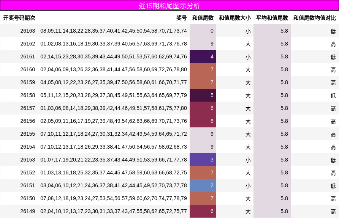339x218 pixels.
Task: Click the 和值尾数大小 column header
Action: pos(235,18)
